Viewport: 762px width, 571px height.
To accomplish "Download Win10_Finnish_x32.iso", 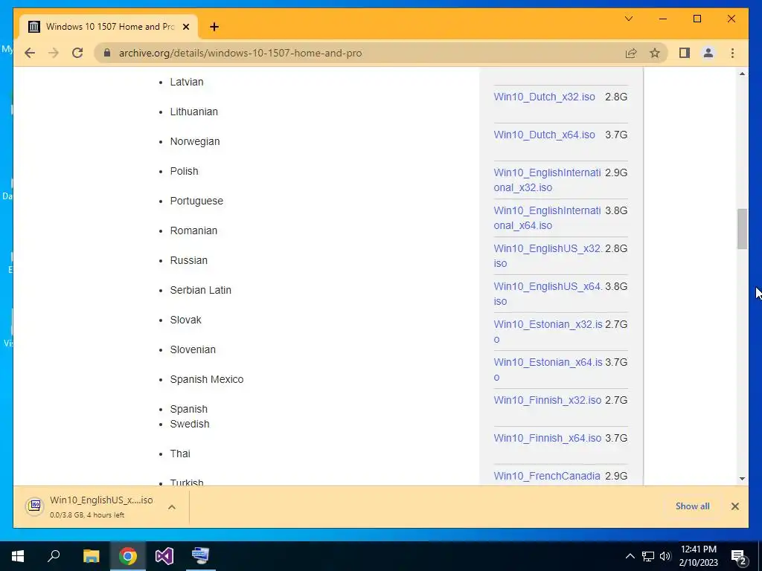I will coord(547,400).
